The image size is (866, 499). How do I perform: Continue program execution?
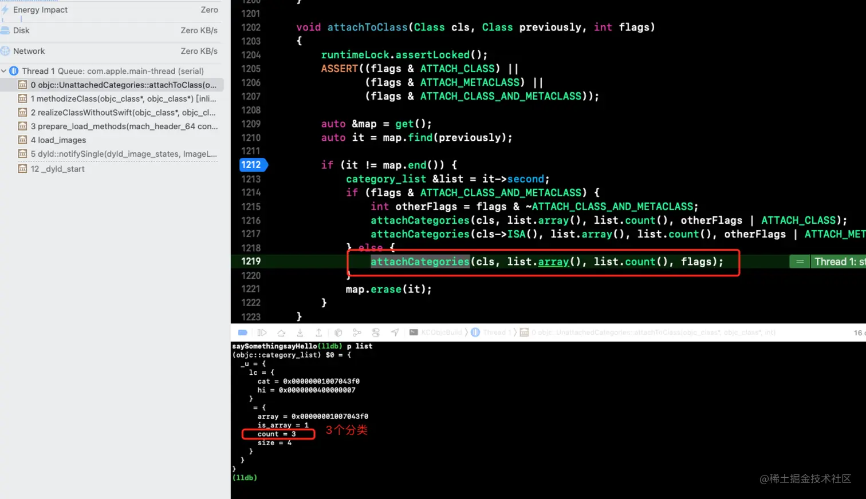(262, 332)
